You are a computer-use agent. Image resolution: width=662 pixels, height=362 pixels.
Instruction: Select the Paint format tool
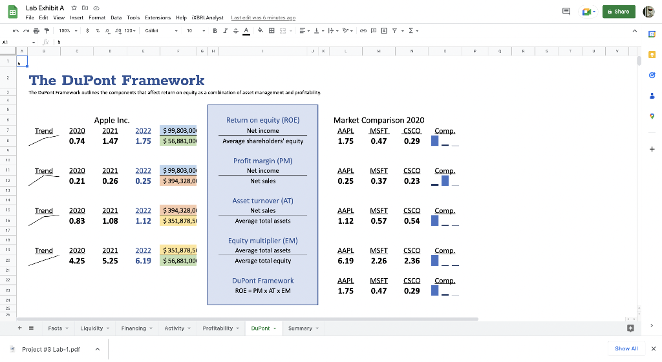(47, 31)
